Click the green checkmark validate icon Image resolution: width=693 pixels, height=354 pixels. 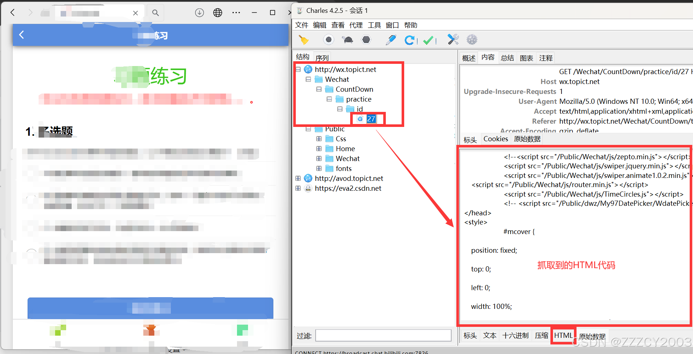pyautogui.click(x=428, y=40)
